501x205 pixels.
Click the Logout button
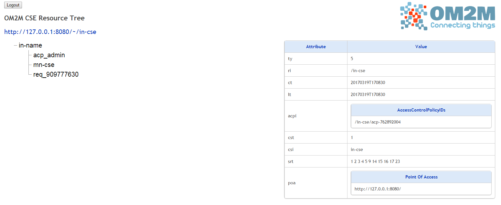pos(13,5)
